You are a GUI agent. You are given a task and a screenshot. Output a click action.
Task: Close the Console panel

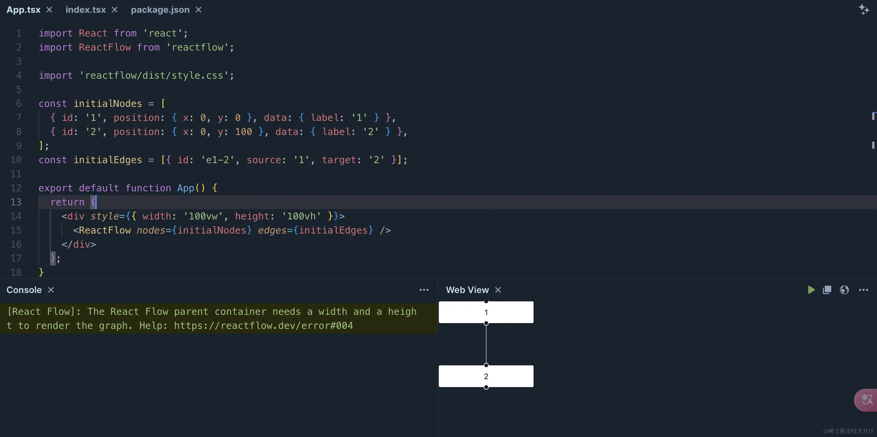click(x=51, y=290)
